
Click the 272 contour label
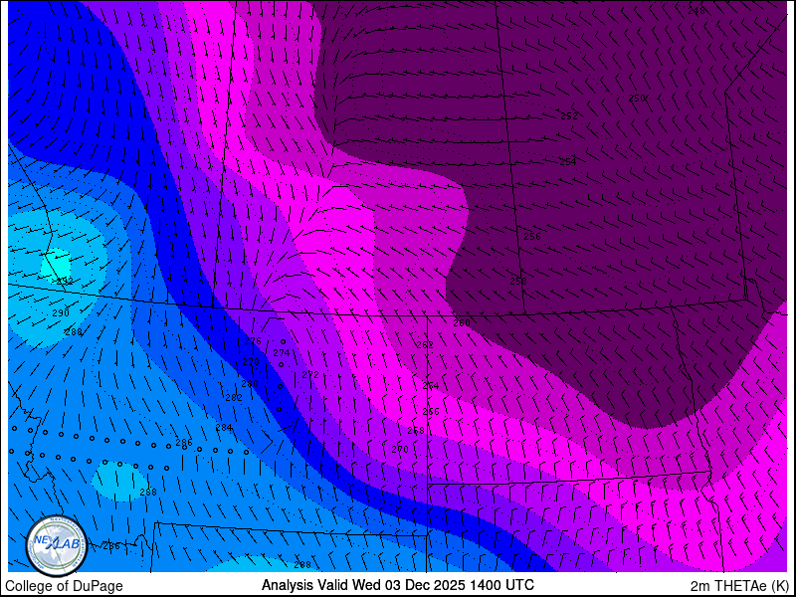pos(310,375)
